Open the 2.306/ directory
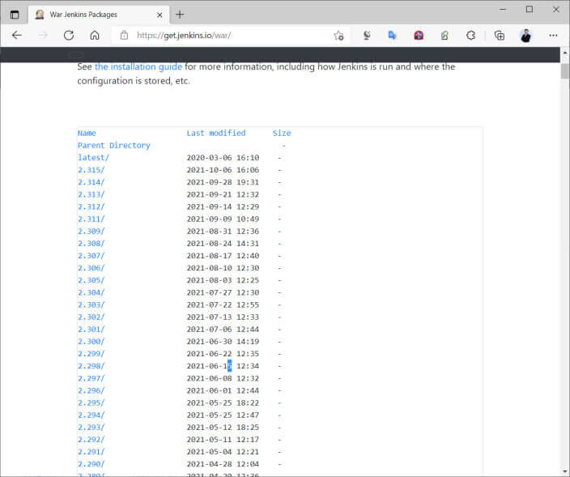Image resolution: width=570 pixels, height=477 pixels. pyautogui.click(x=91, y=268)
